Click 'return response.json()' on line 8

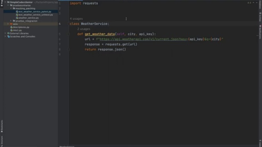click(x=105, y=49)
